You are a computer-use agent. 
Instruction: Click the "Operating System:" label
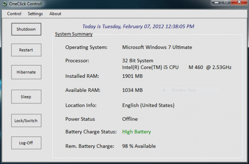[86, 47]
